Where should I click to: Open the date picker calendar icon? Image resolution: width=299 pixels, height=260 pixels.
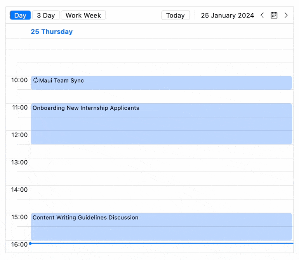pyautogui.click(x=274, y=15)
